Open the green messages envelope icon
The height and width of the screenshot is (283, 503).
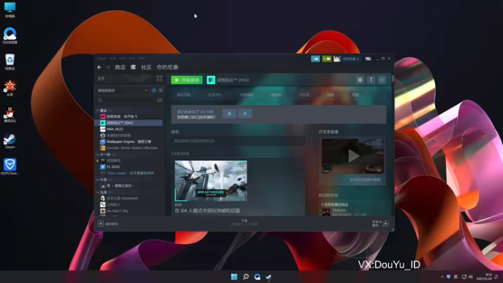pos(326,58)
